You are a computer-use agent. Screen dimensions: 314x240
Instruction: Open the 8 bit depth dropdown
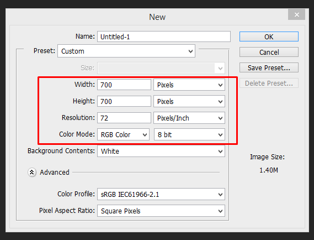pos(189,134)
